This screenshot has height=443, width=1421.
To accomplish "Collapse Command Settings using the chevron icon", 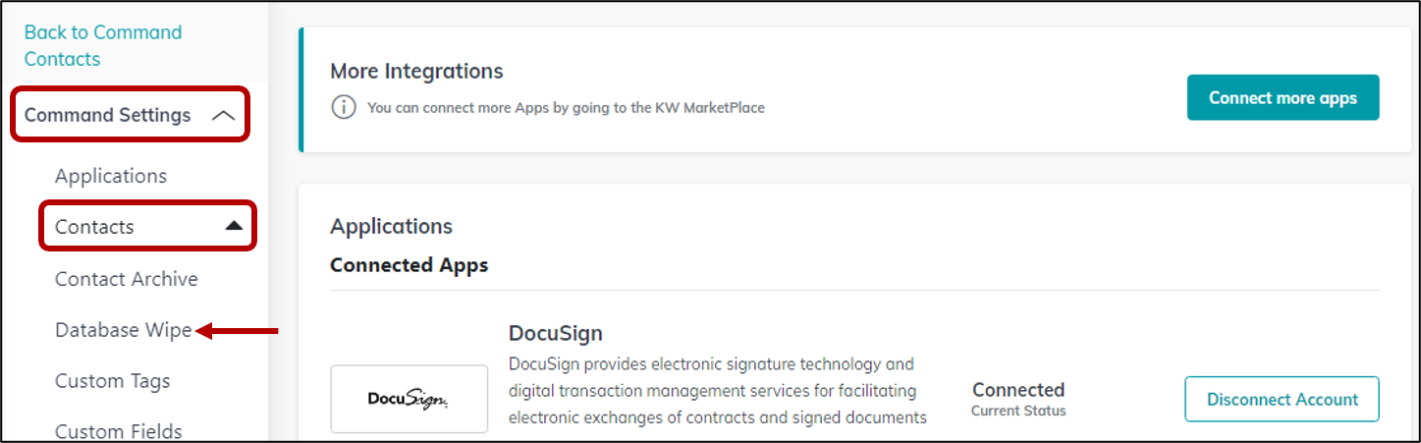I will pyautogui.click(x=224, y=116).
